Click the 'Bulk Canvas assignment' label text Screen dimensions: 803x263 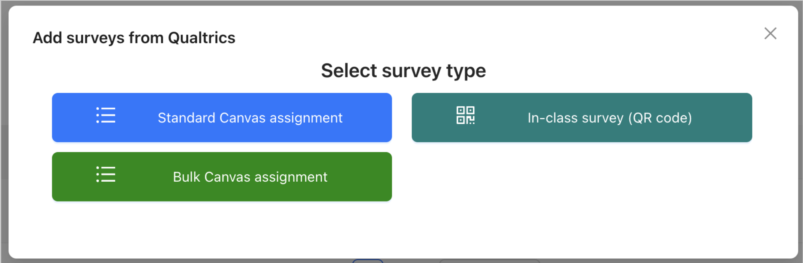tap(250, 177)
